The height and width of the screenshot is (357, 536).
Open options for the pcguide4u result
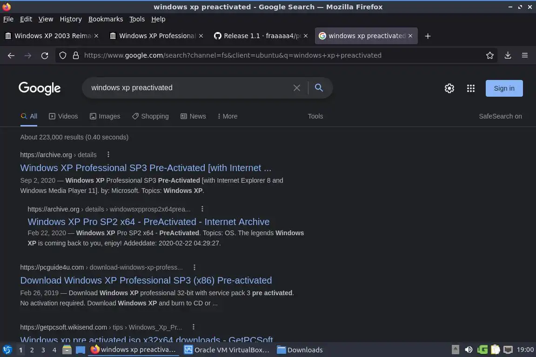pyautogui.click(x=194, y=267)
